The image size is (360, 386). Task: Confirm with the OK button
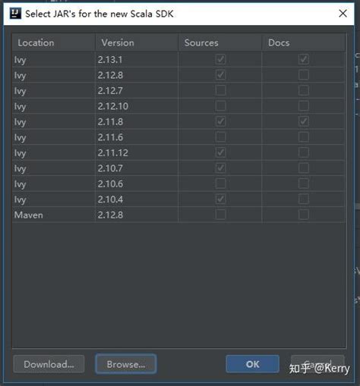(x=252, y=364)
